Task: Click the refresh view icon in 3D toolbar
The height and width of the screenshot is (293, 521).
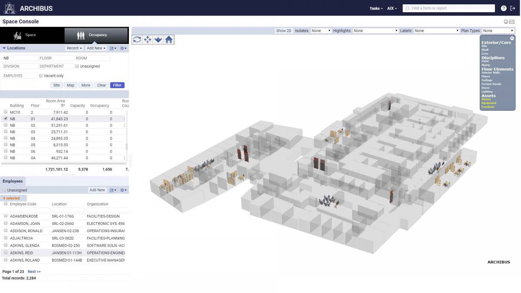Action: (137, 40)
